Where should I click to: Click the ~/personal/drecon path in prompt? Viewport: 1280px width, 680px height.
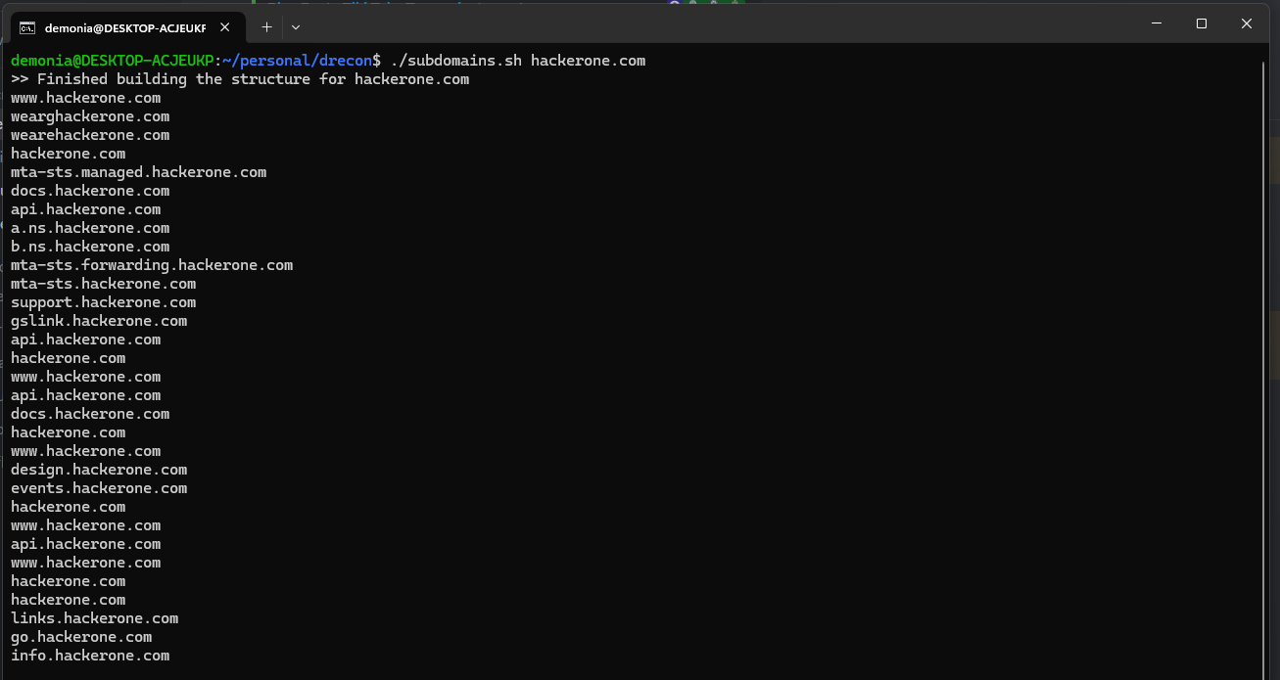(x=298, y=61)
